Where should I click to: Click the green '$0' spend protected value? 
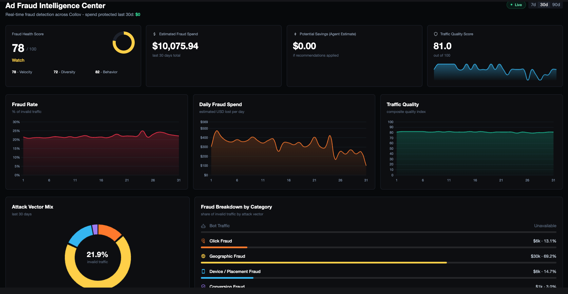[x=138, y=15]
